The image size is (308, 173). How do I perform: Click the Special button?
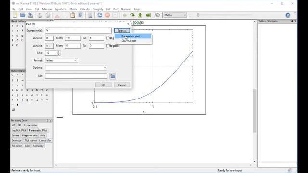point(122,31)
